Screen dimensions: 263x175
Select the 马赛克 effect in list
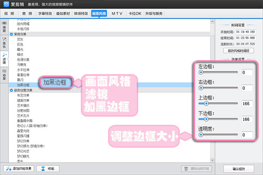(x=22, y=65)
